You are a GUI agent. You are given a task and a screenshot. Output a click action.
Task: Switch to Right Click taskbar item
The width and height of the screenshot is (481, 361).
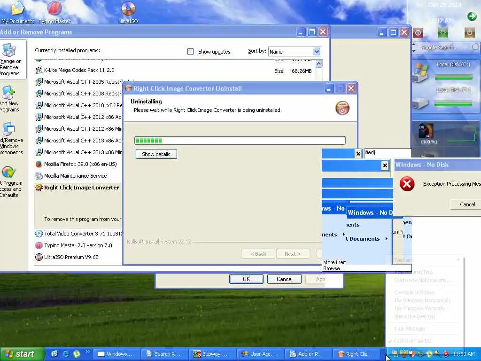tap(357, 354)
